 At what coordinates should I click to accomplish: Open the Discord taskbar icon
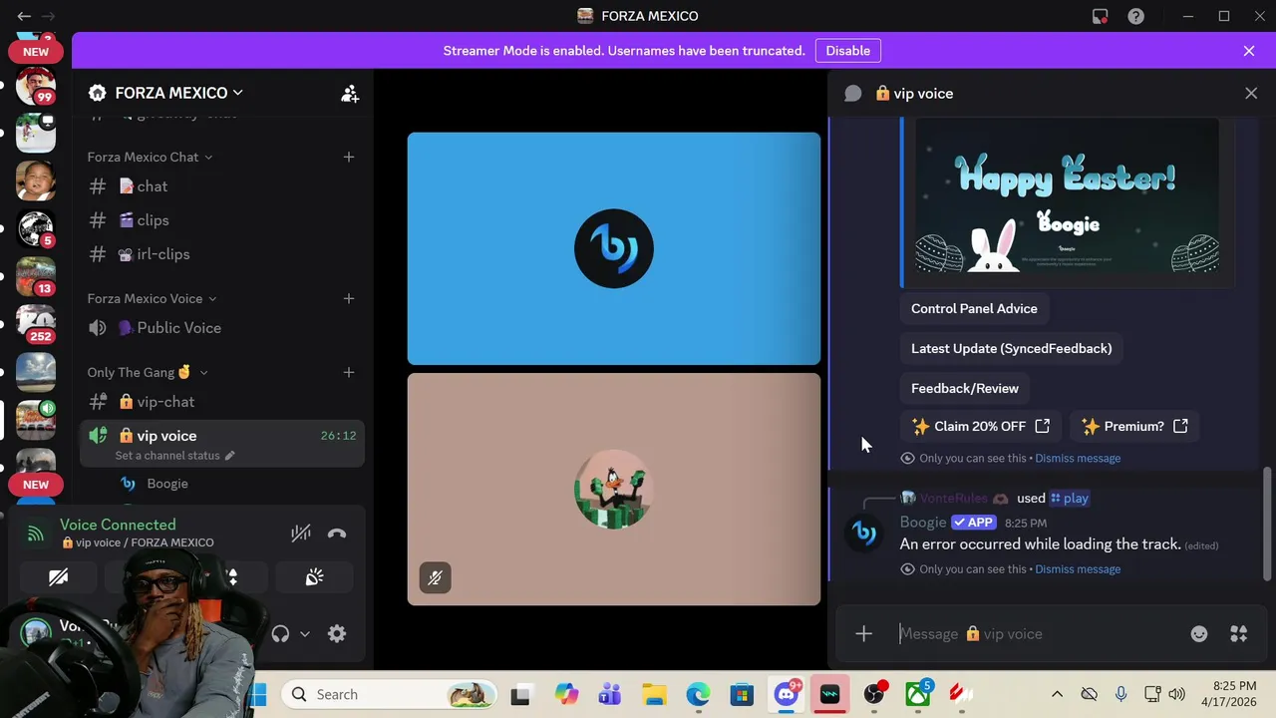(x=787, y=694)
